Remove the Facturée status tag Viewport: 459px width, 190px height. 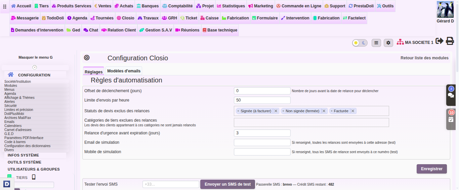coord(353,111)
